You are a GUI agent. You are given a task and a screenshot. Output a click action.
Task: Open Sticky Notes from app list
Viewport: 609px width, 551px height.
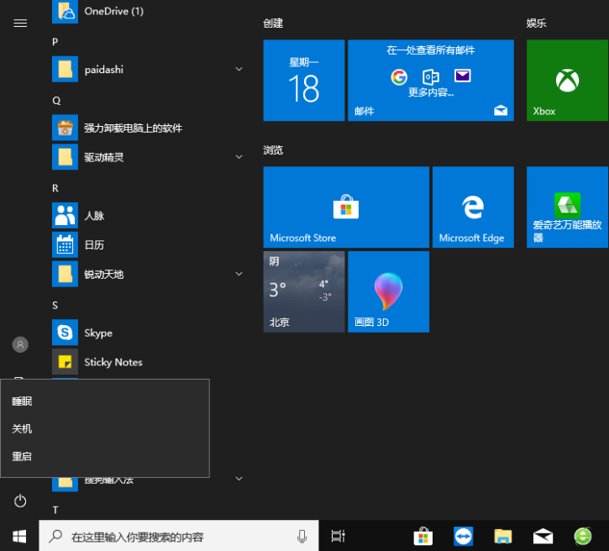(113, 362)
